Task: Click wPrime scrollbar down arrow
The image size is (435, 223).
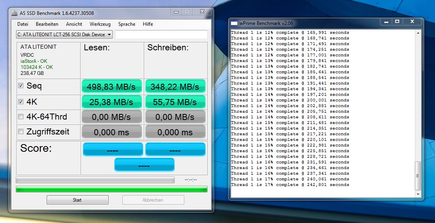Action: click(x=418, y=194)
